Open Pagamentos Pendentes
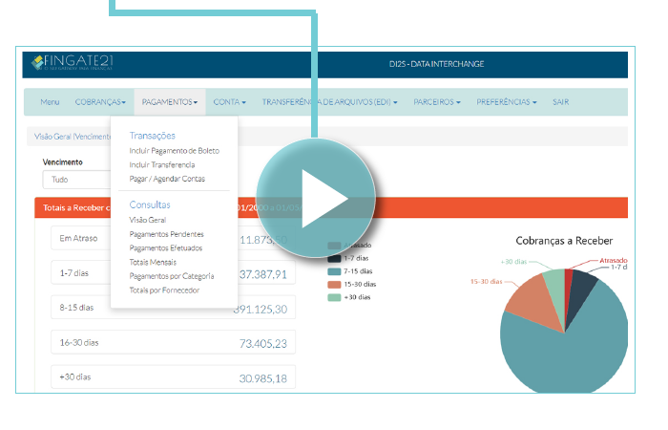 point(166,234)
